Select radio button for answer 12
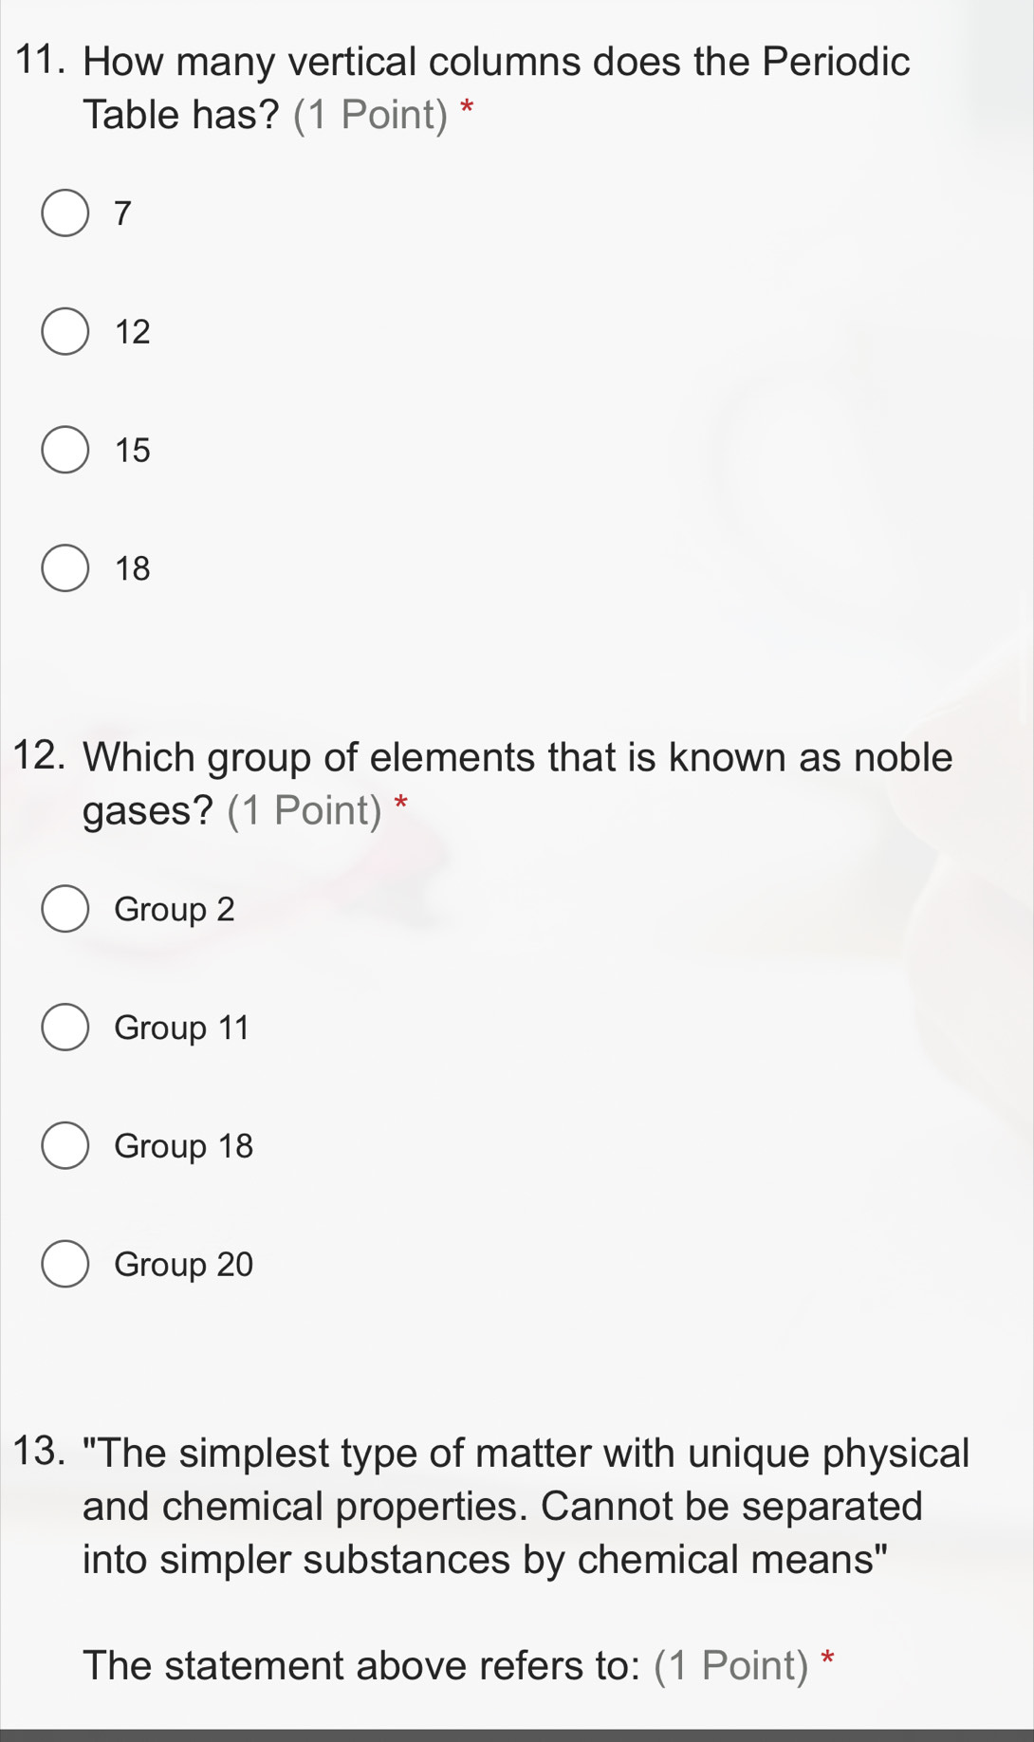The height and width of the screenshot is (1742, 1034). click(x=65, y=332)
